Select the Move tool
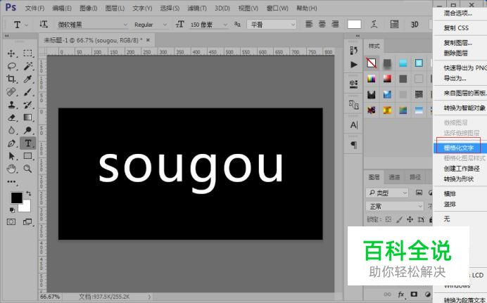487x303 pixels. pos(11,53)
